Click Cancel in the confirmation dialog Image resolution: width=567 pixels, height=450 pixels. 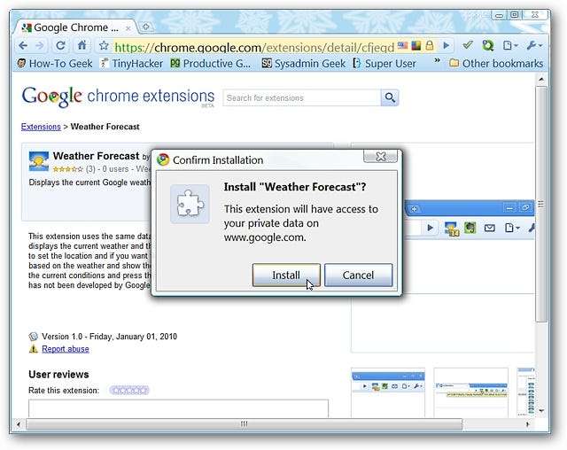click(358, 275)
